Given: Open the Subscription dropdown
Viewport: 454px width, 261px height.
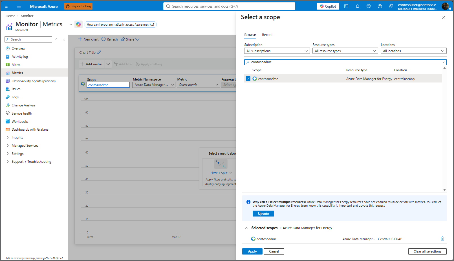Looking at the screenshot, I should click(277, 51).
